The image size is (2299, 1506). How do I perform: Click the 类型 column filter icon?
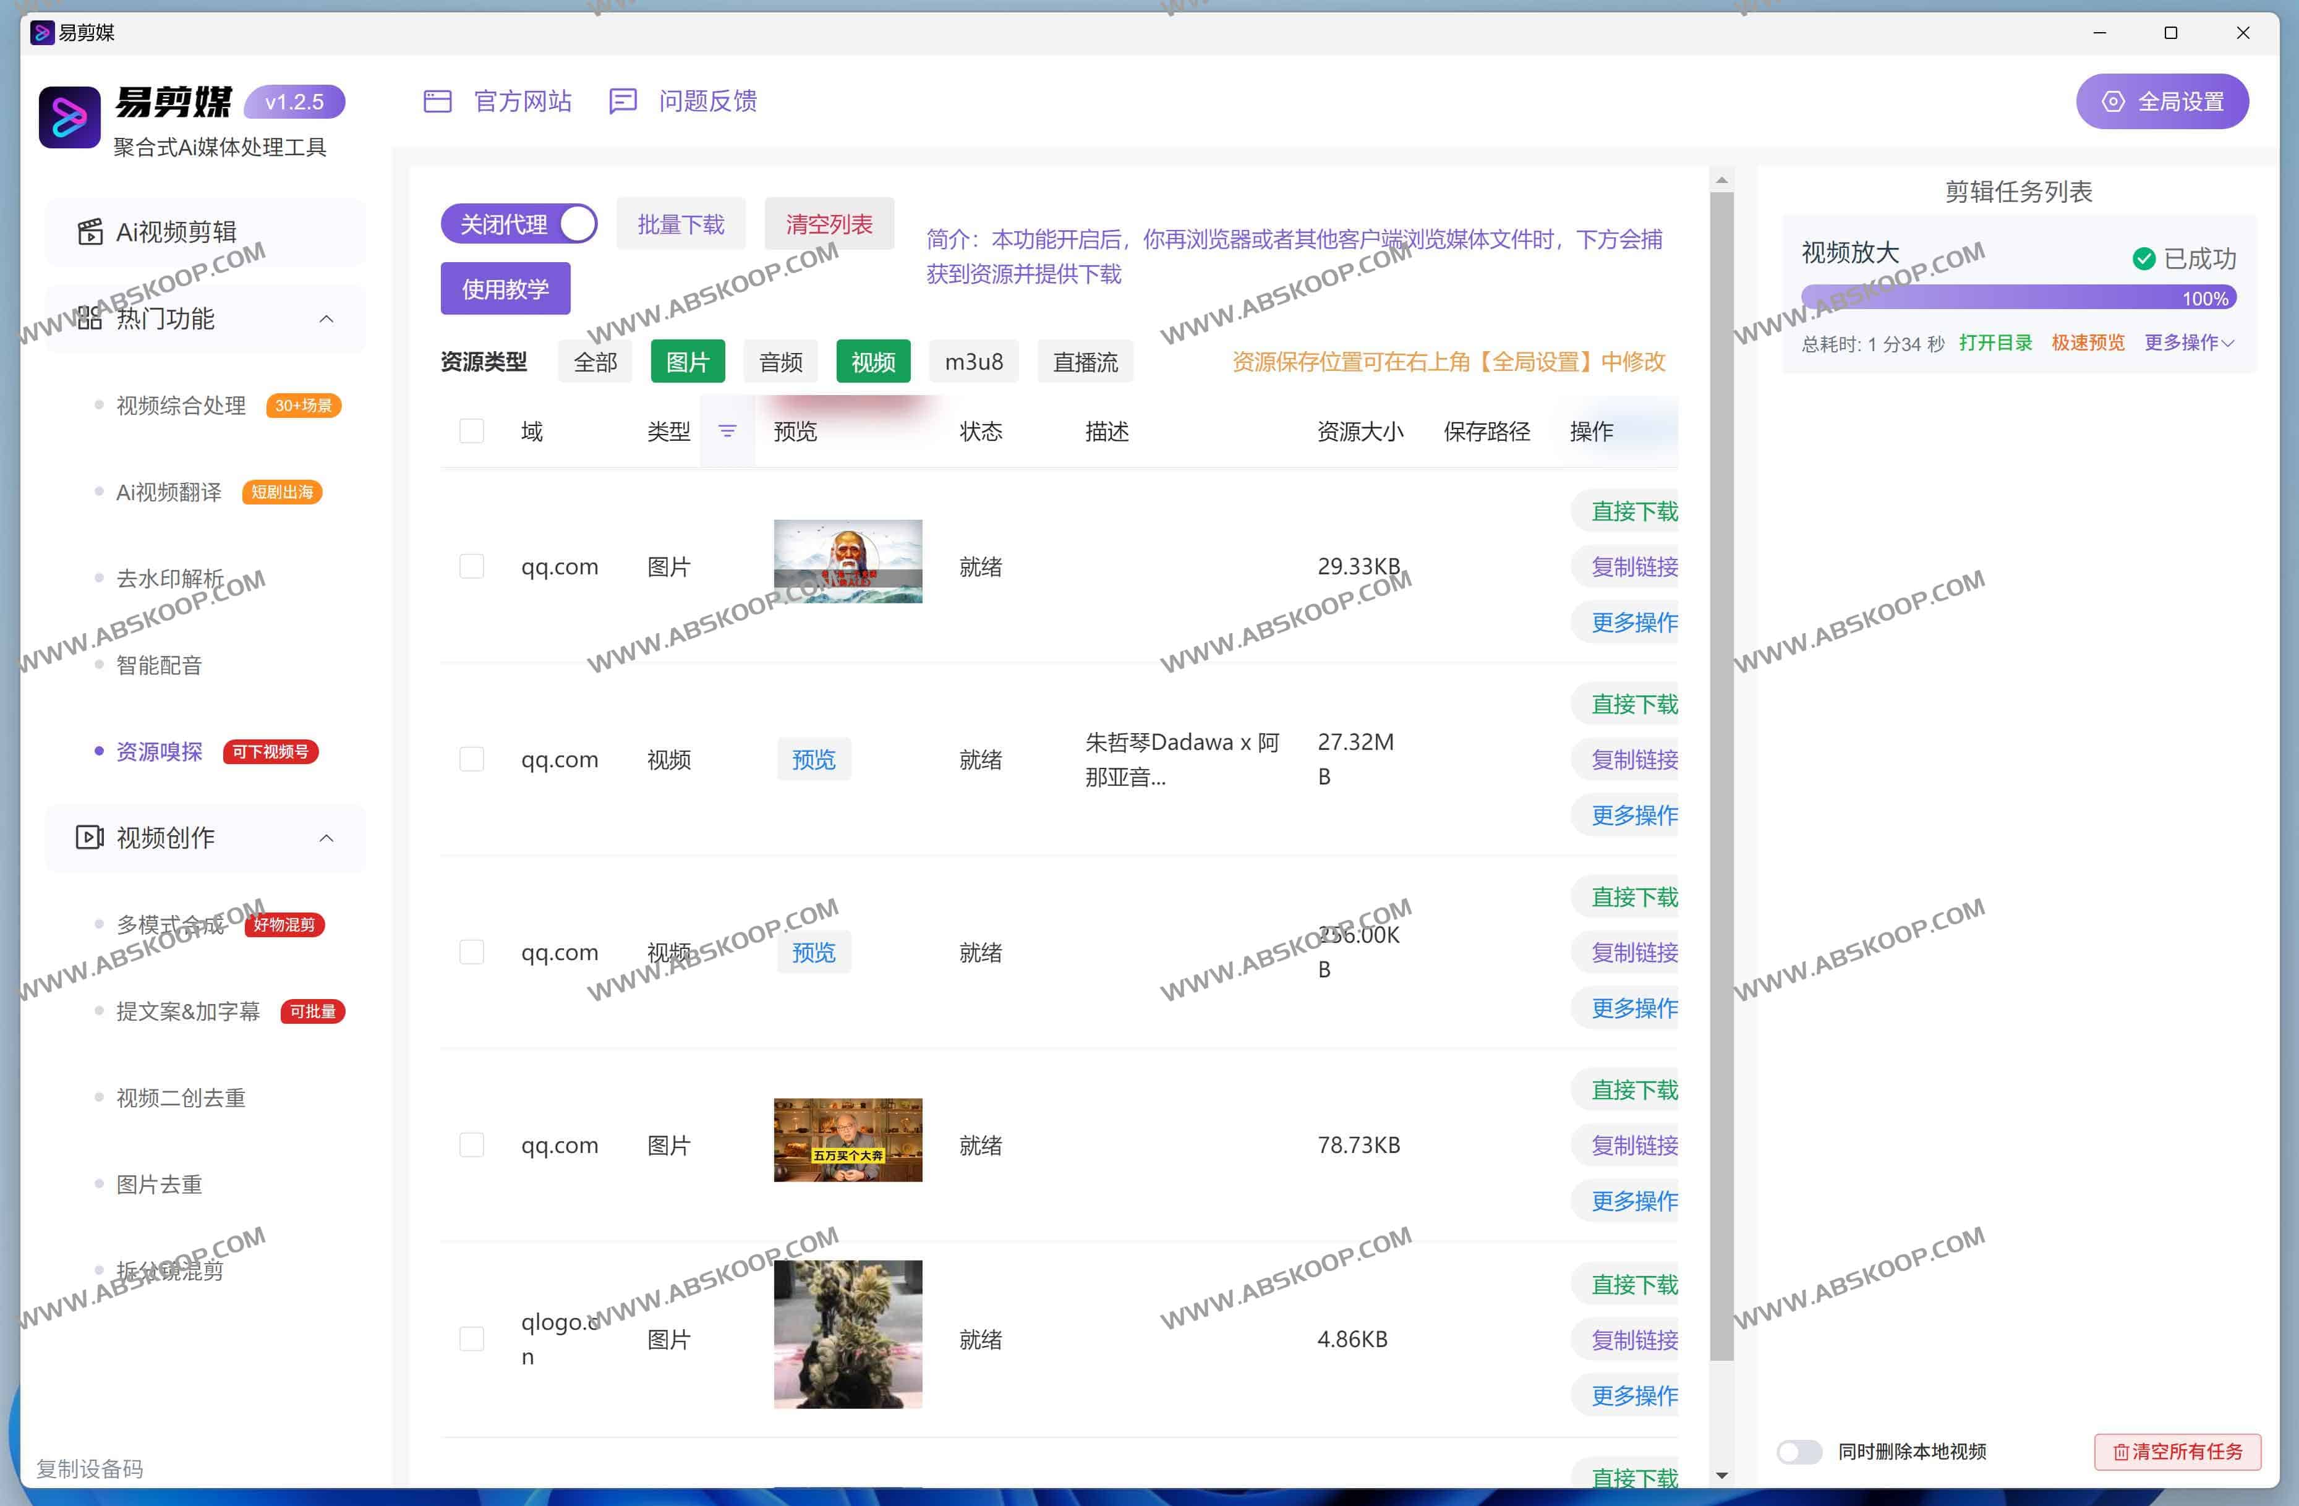tap(727, 431)
